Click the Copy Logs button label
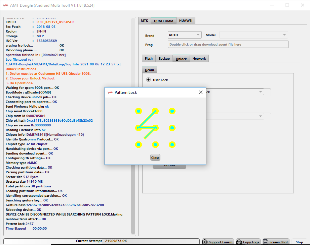The image size is (310, 245). coord(251,242)
